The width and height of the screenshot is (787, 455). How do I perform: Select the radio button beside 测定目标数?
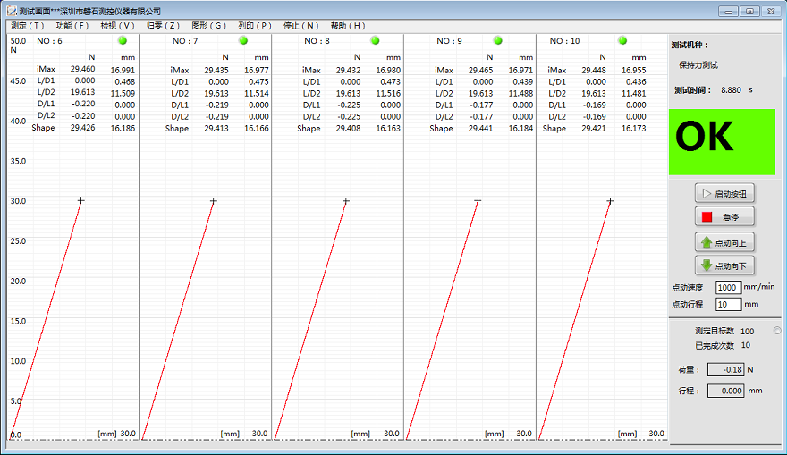click(x=776, y=331)
